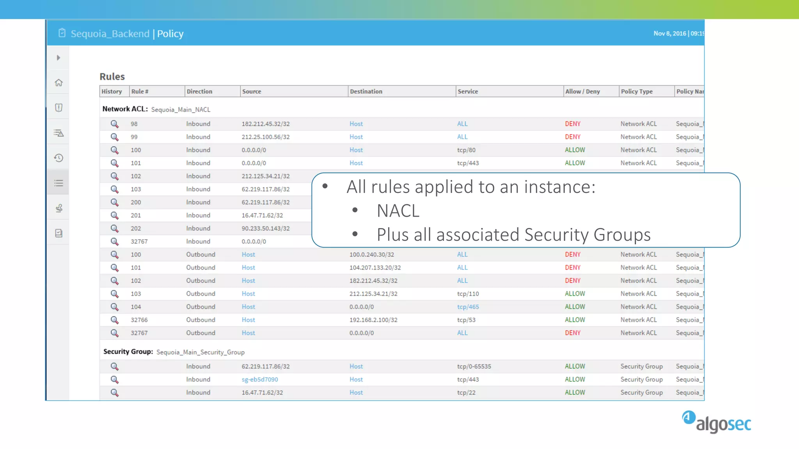View history for inbound rule 200
799x449 pixels.
click(x=114, y=202)
